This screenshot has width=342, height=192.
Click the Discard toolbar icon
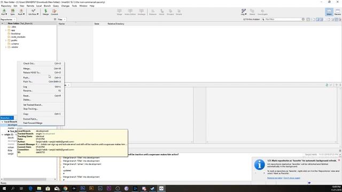pos(170,12)
